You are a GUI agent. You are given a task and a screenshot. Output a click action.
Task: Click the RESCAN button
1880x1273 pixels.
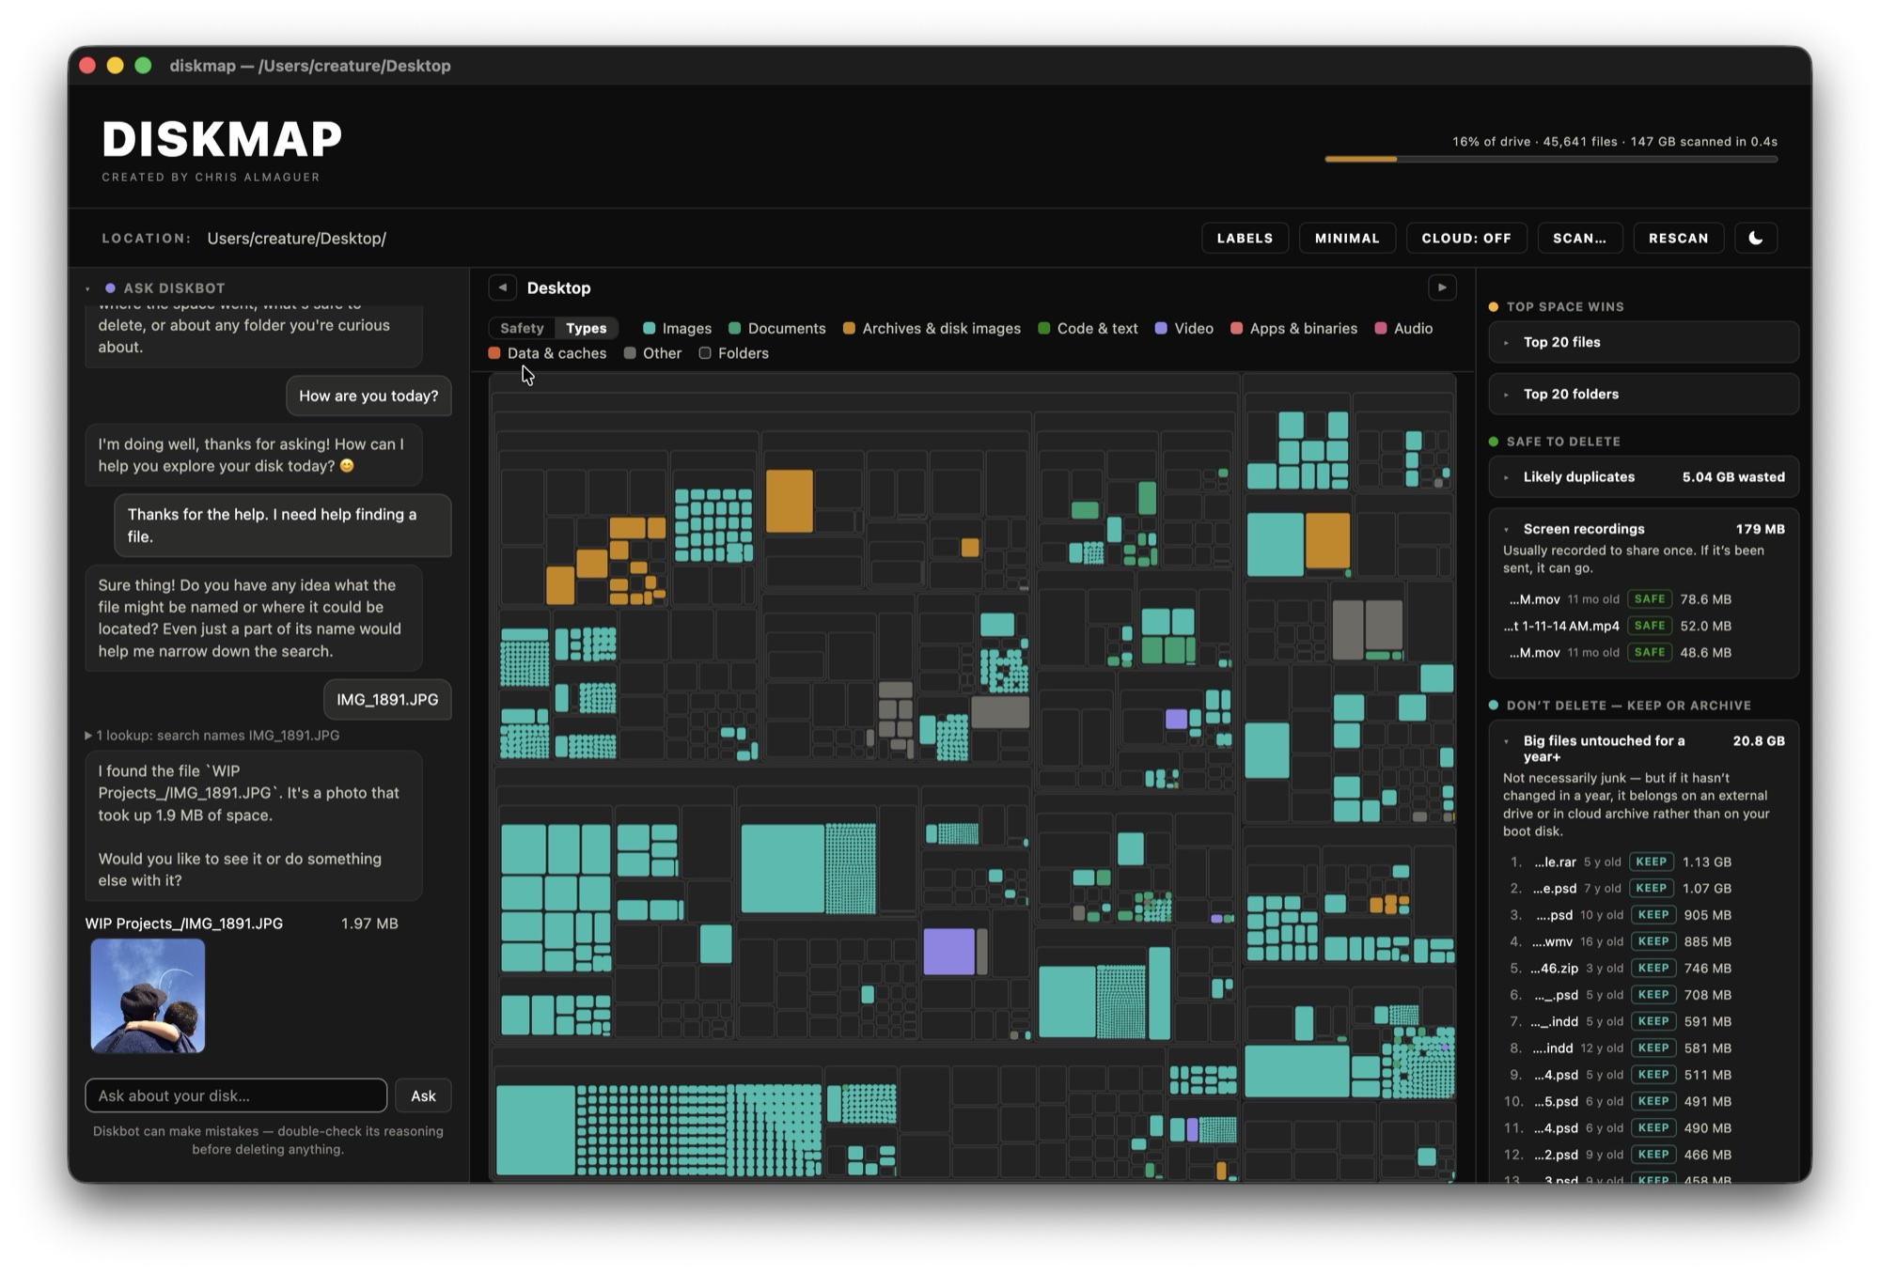[x=1678, y=238]
